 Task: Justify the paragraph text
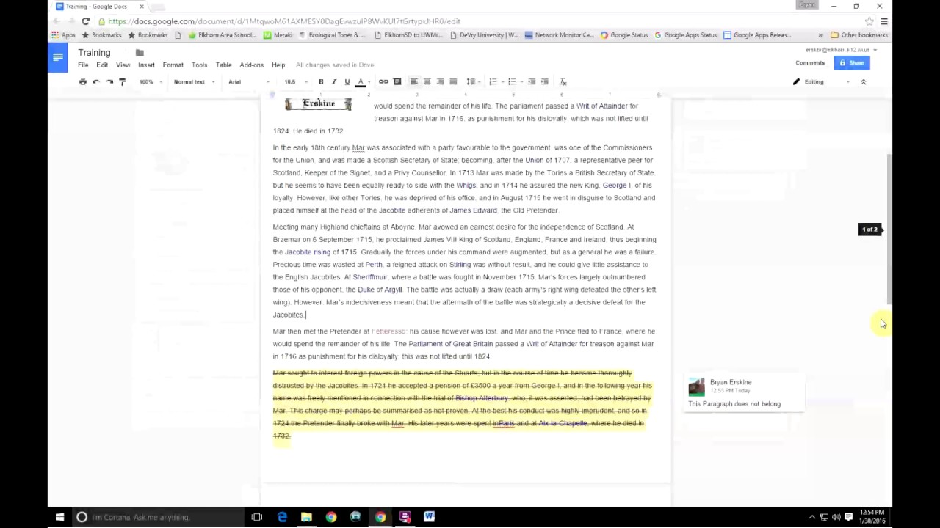click(x=453, y=81)
